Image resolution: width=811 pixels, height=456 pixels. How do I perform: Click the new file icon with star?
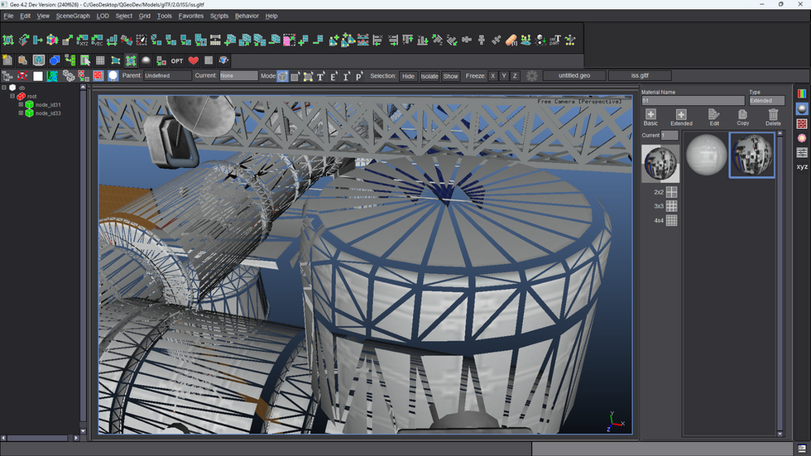7,60
